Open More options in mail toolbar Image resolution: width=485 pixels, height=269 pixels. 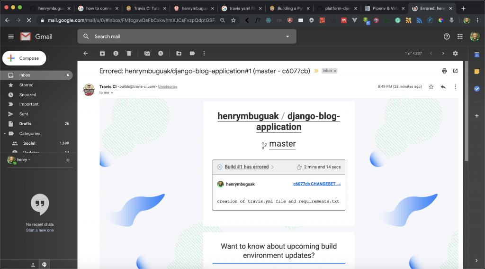[x=204, y=53]
